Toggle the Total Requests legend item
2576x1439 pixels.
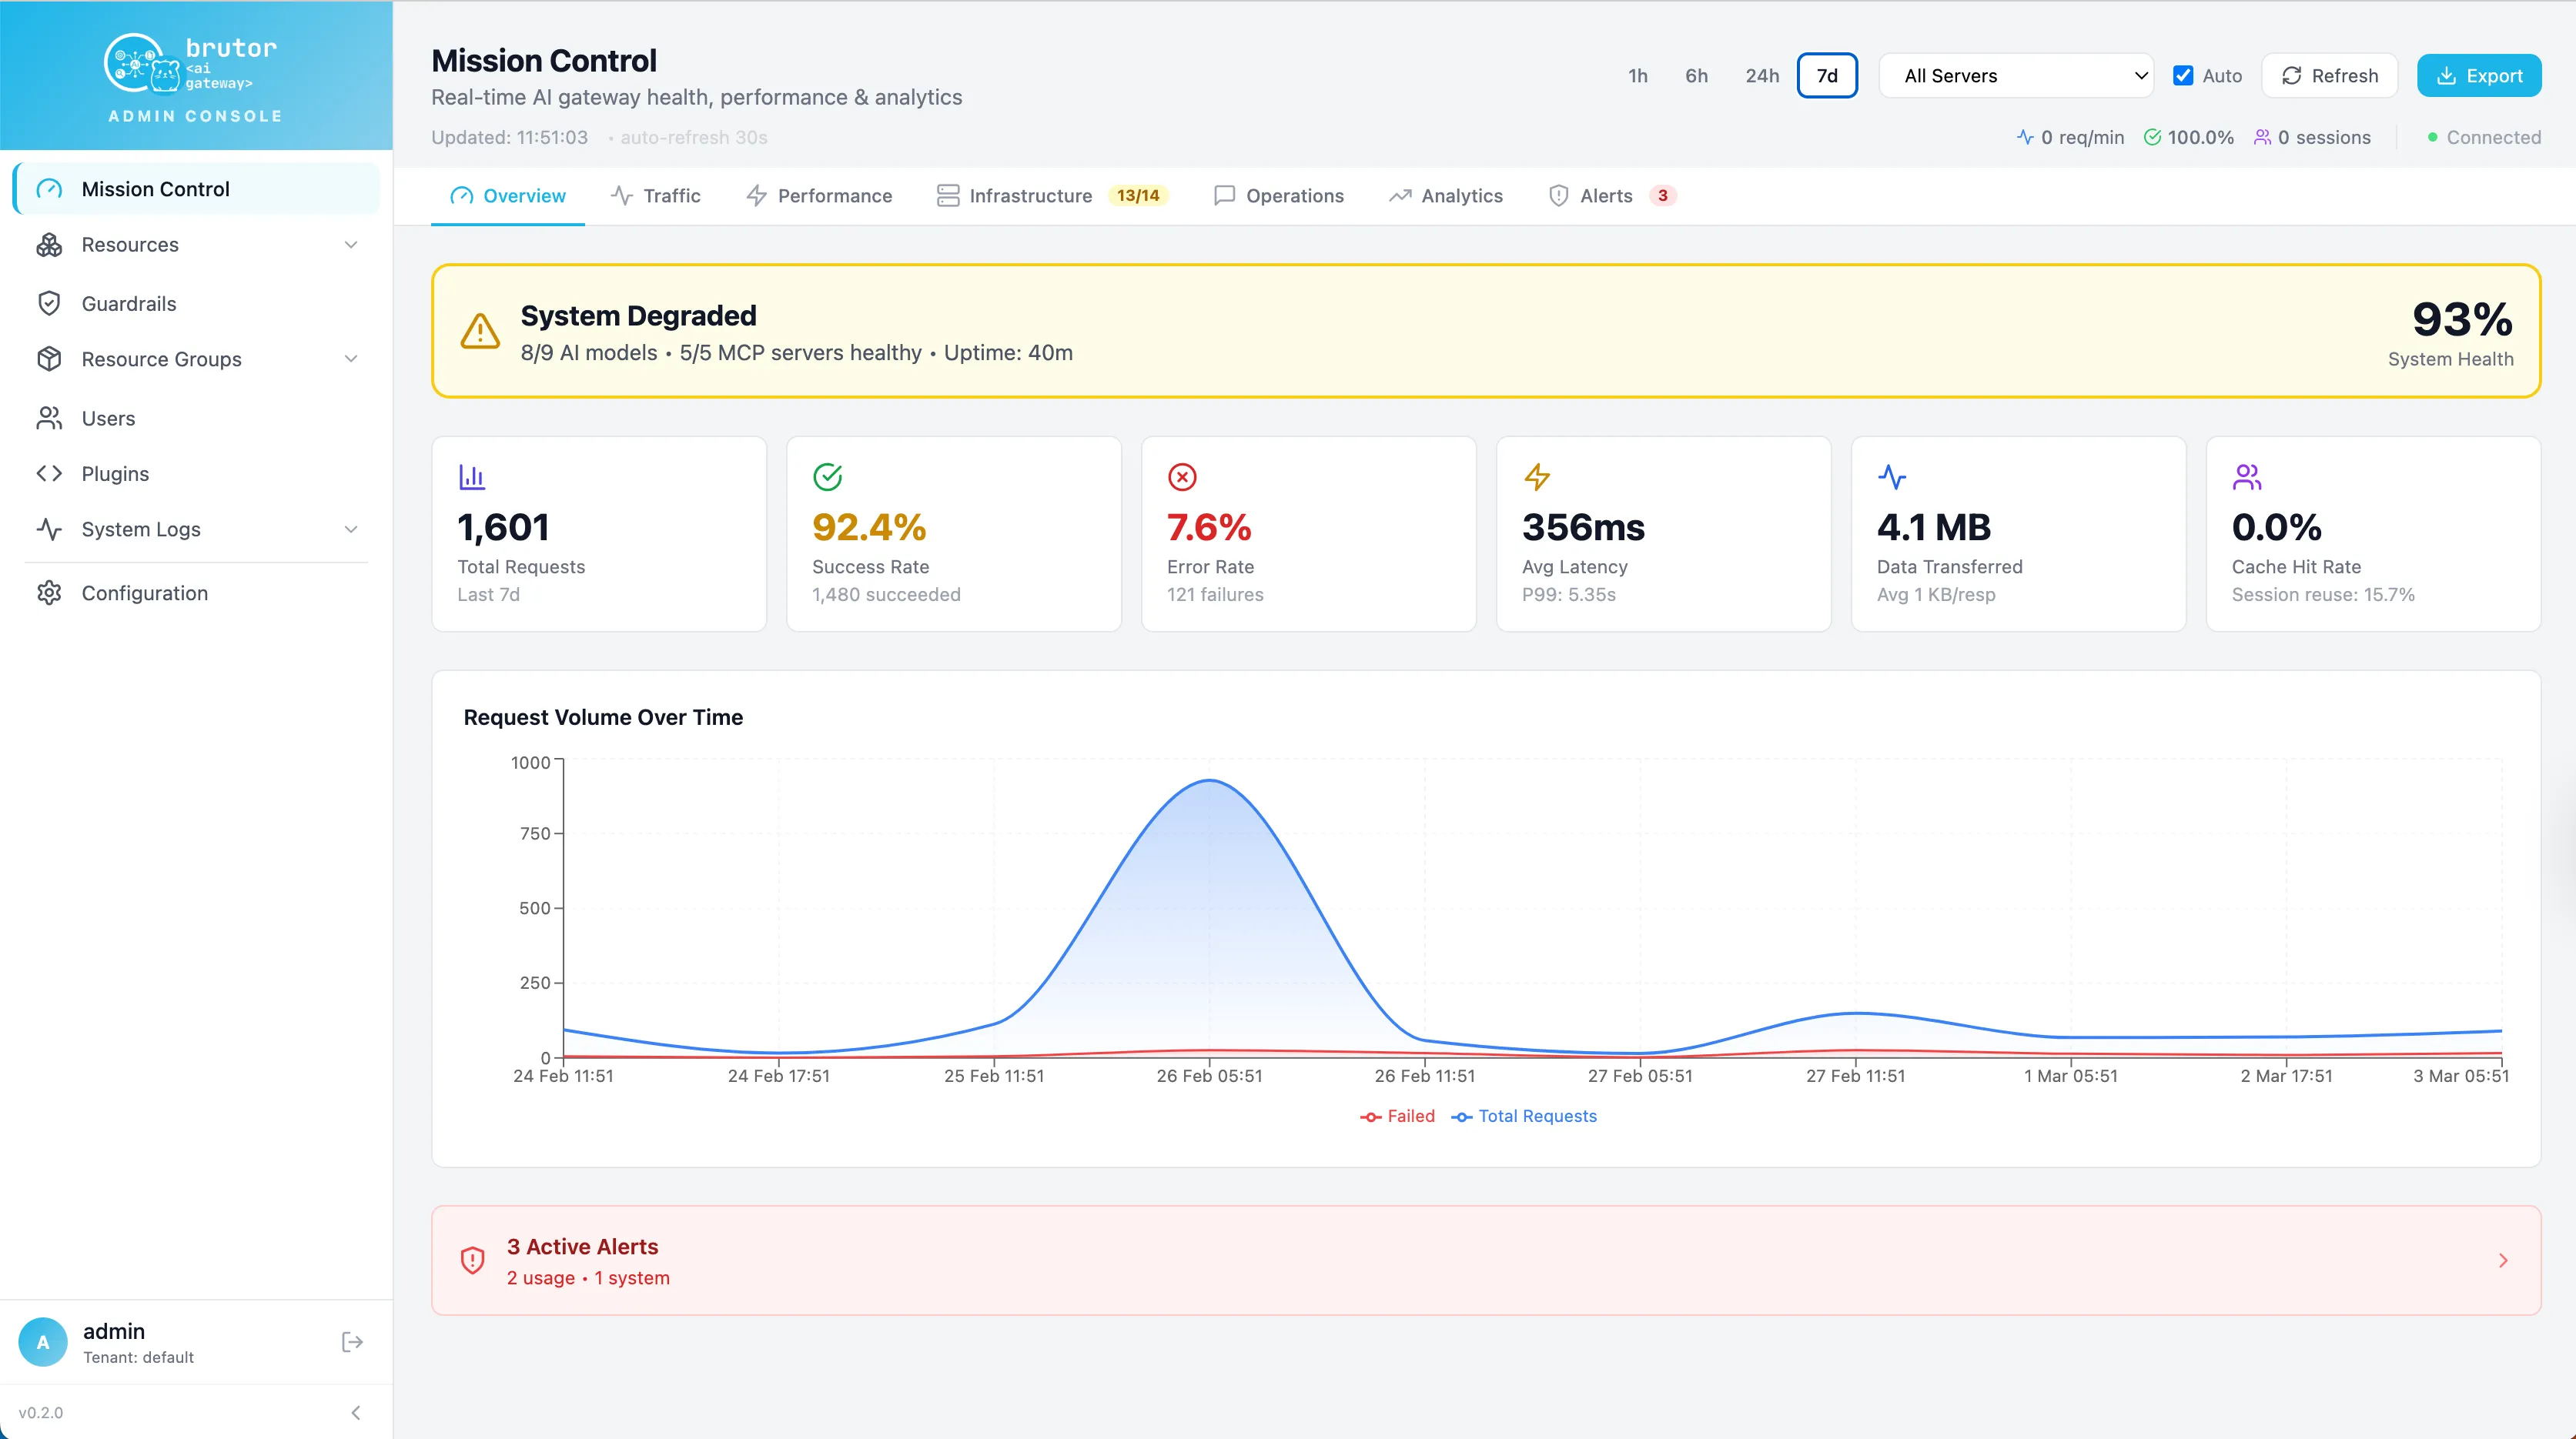coord(1524,1117)
